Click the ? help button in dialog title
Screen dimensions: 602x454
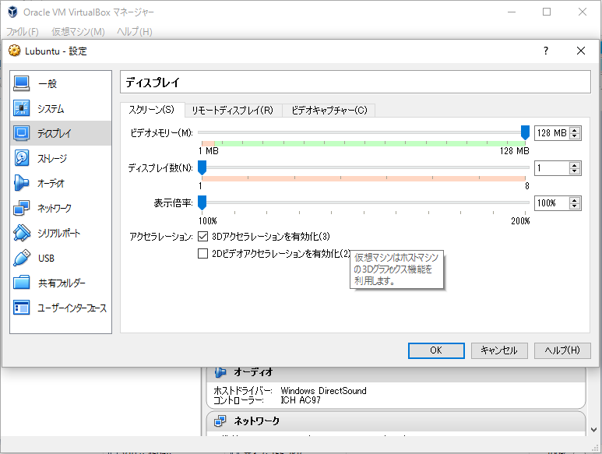coord(546,51)
